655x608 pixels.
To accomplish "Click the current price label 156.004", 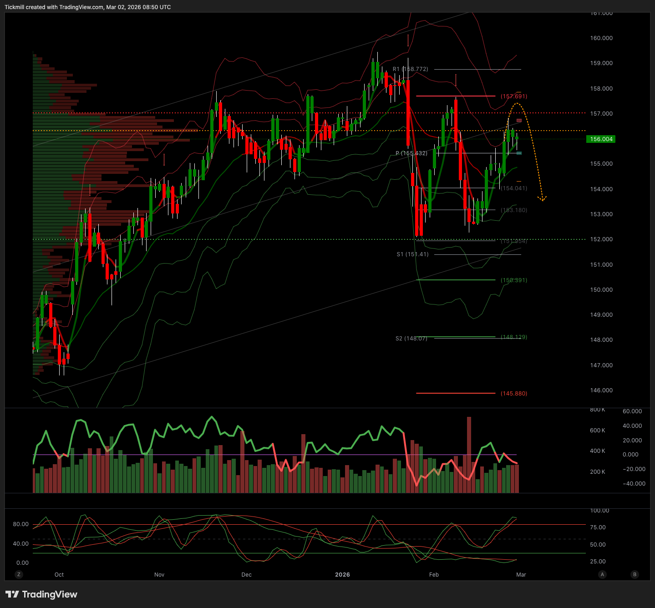I will 601,139.
